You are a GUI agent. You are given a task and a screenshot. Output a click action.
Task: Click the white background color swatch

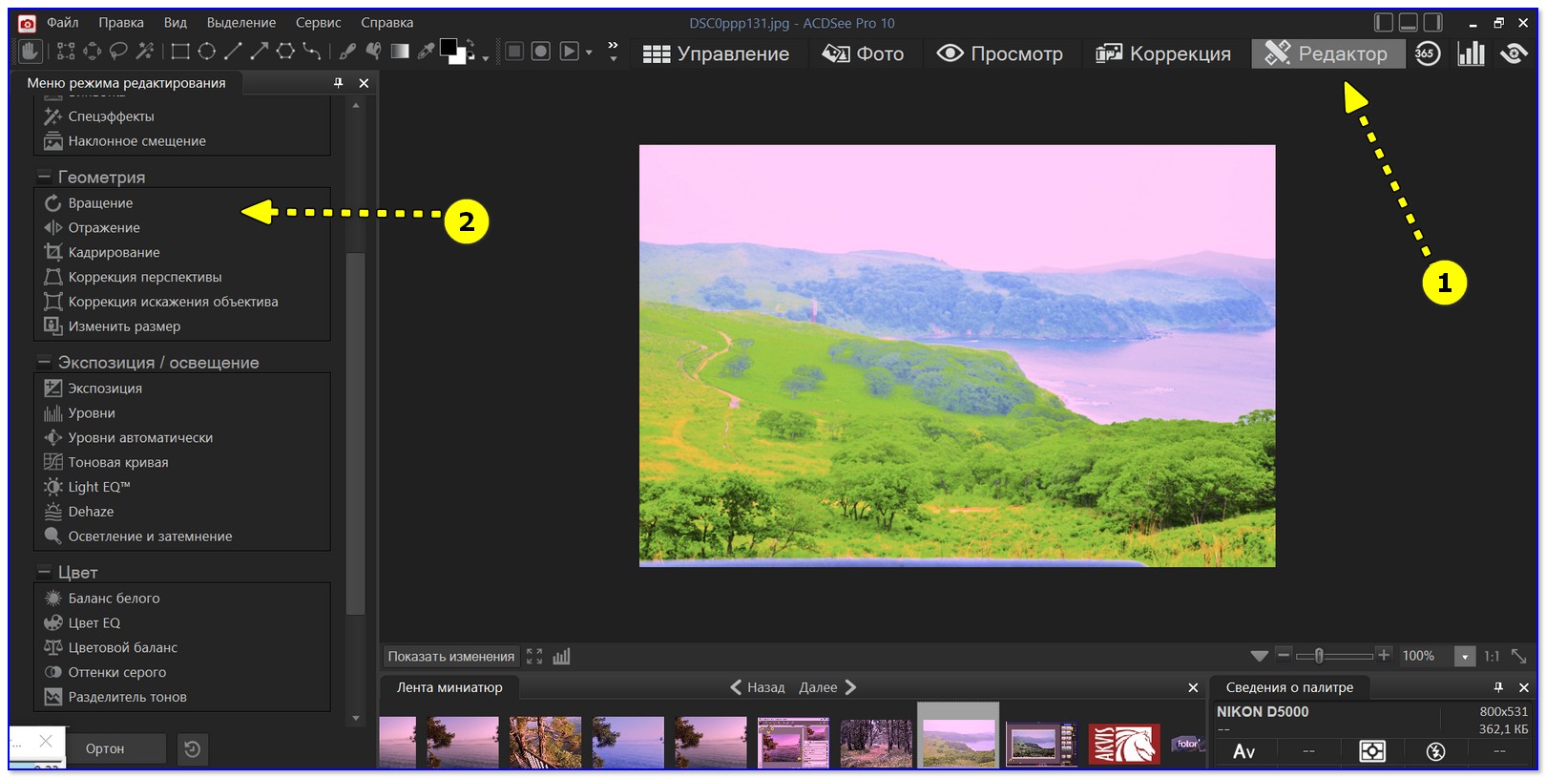459,57
